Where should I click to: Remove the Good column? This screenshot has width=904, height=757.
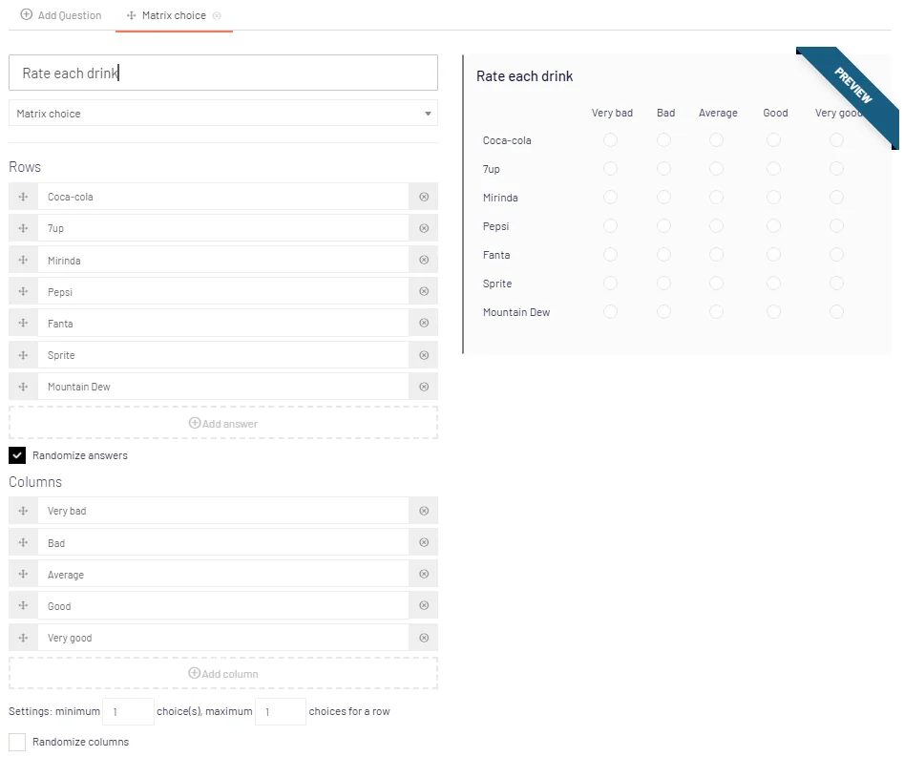pos(424,605)
